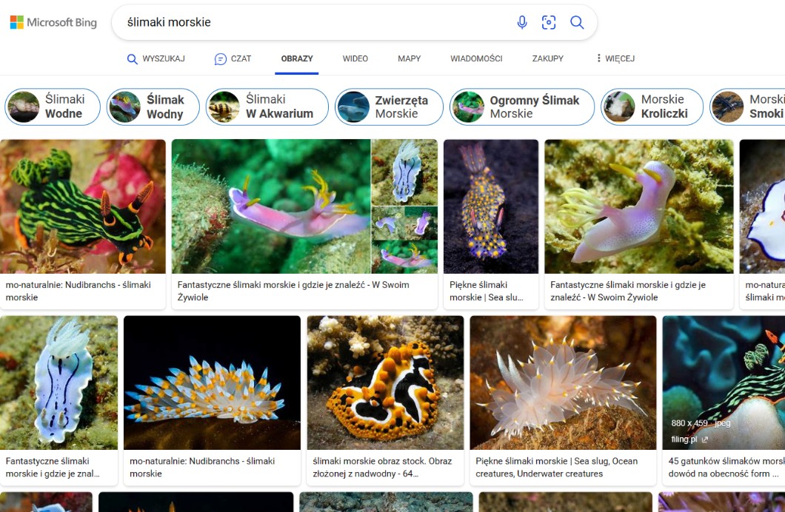The width and height of the screenshot is (785, 512).
Task: Open the green striped nudibranch thumbnail
Action: tap(83, 206)
